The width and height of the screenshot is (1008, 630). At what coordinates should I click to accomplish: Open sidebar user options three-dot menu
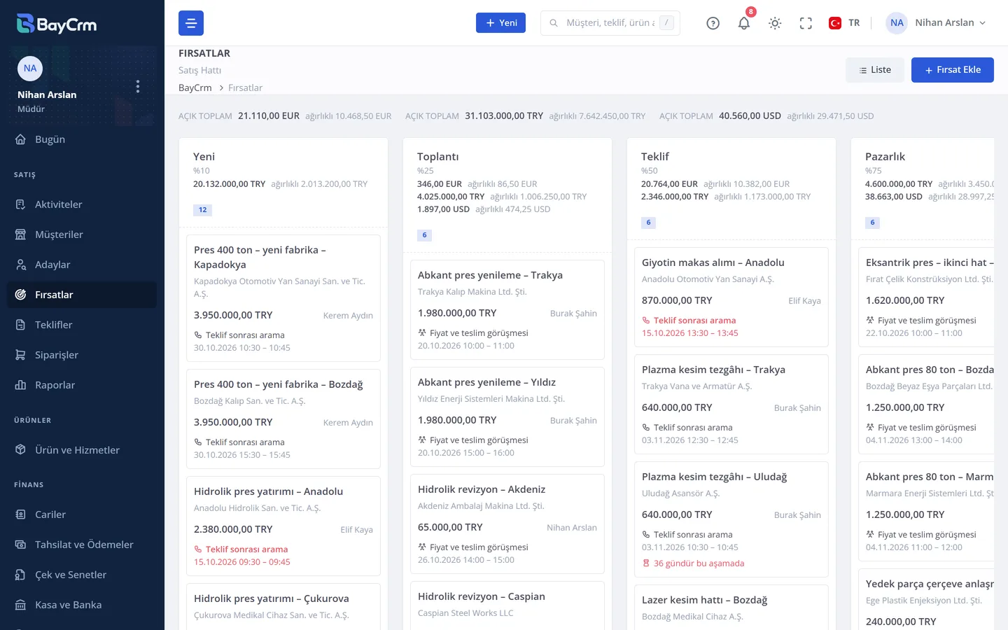[138, 86]
